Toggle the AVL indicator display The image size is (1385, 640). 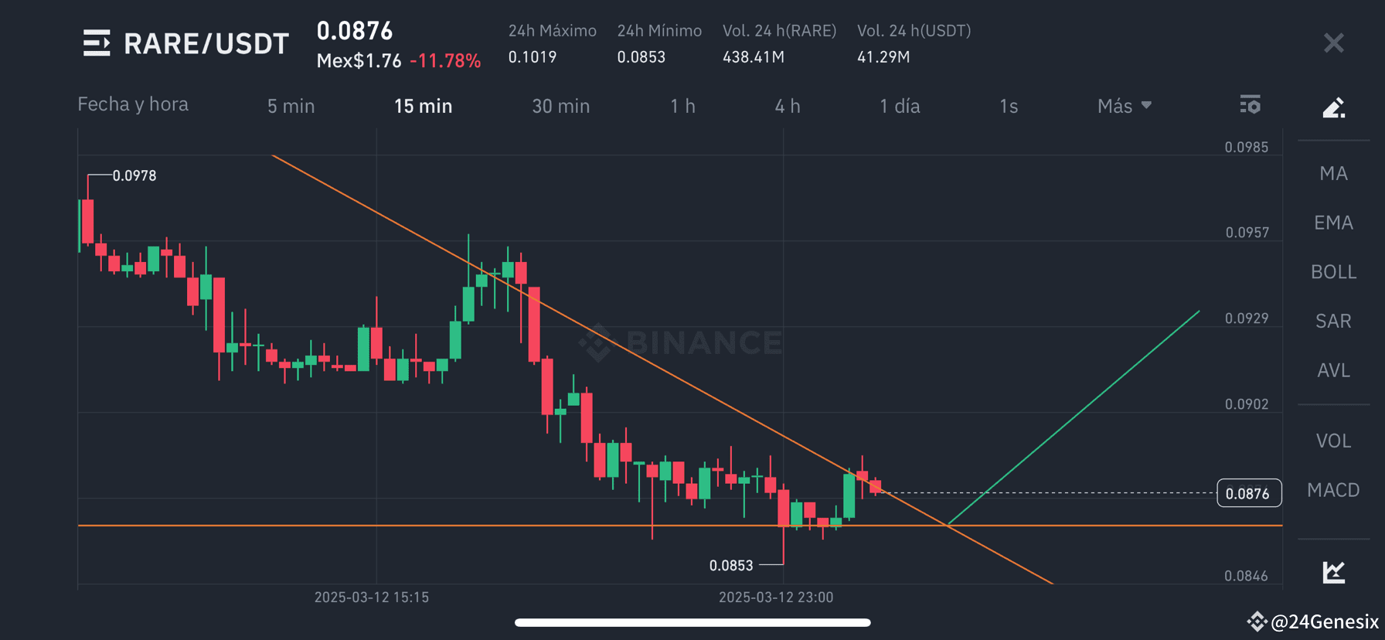pos(1333,370)
